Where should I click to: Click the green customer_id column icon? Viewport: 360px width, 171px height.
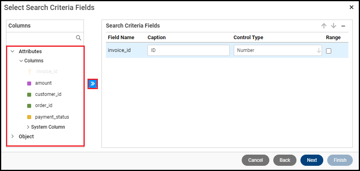tap(29, 95)
